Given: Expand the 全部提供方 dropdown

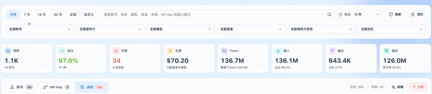Looking at the screenshot, I should (110, 29).
